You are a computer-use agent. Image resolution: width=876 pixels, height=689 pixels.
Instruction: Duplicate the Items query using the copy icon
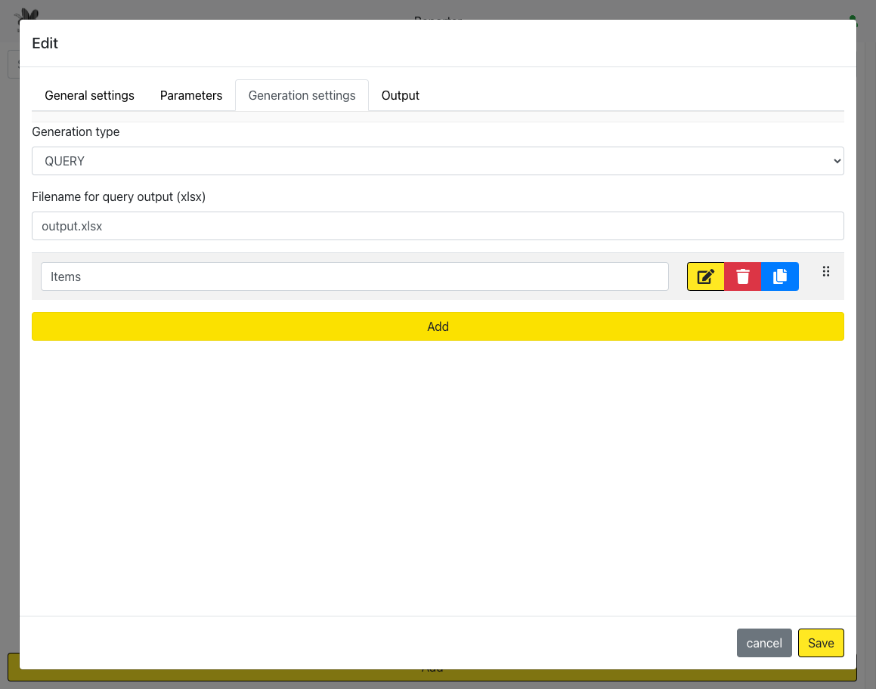click(x=780, y=277)
